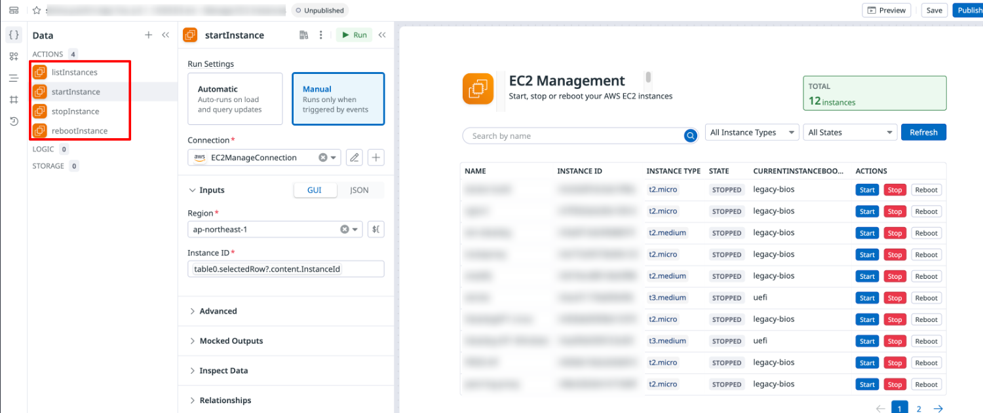Open the documentation icon next to startInstance
The height and width of the screenshot is (413, 983).
[x=303, y=35]
